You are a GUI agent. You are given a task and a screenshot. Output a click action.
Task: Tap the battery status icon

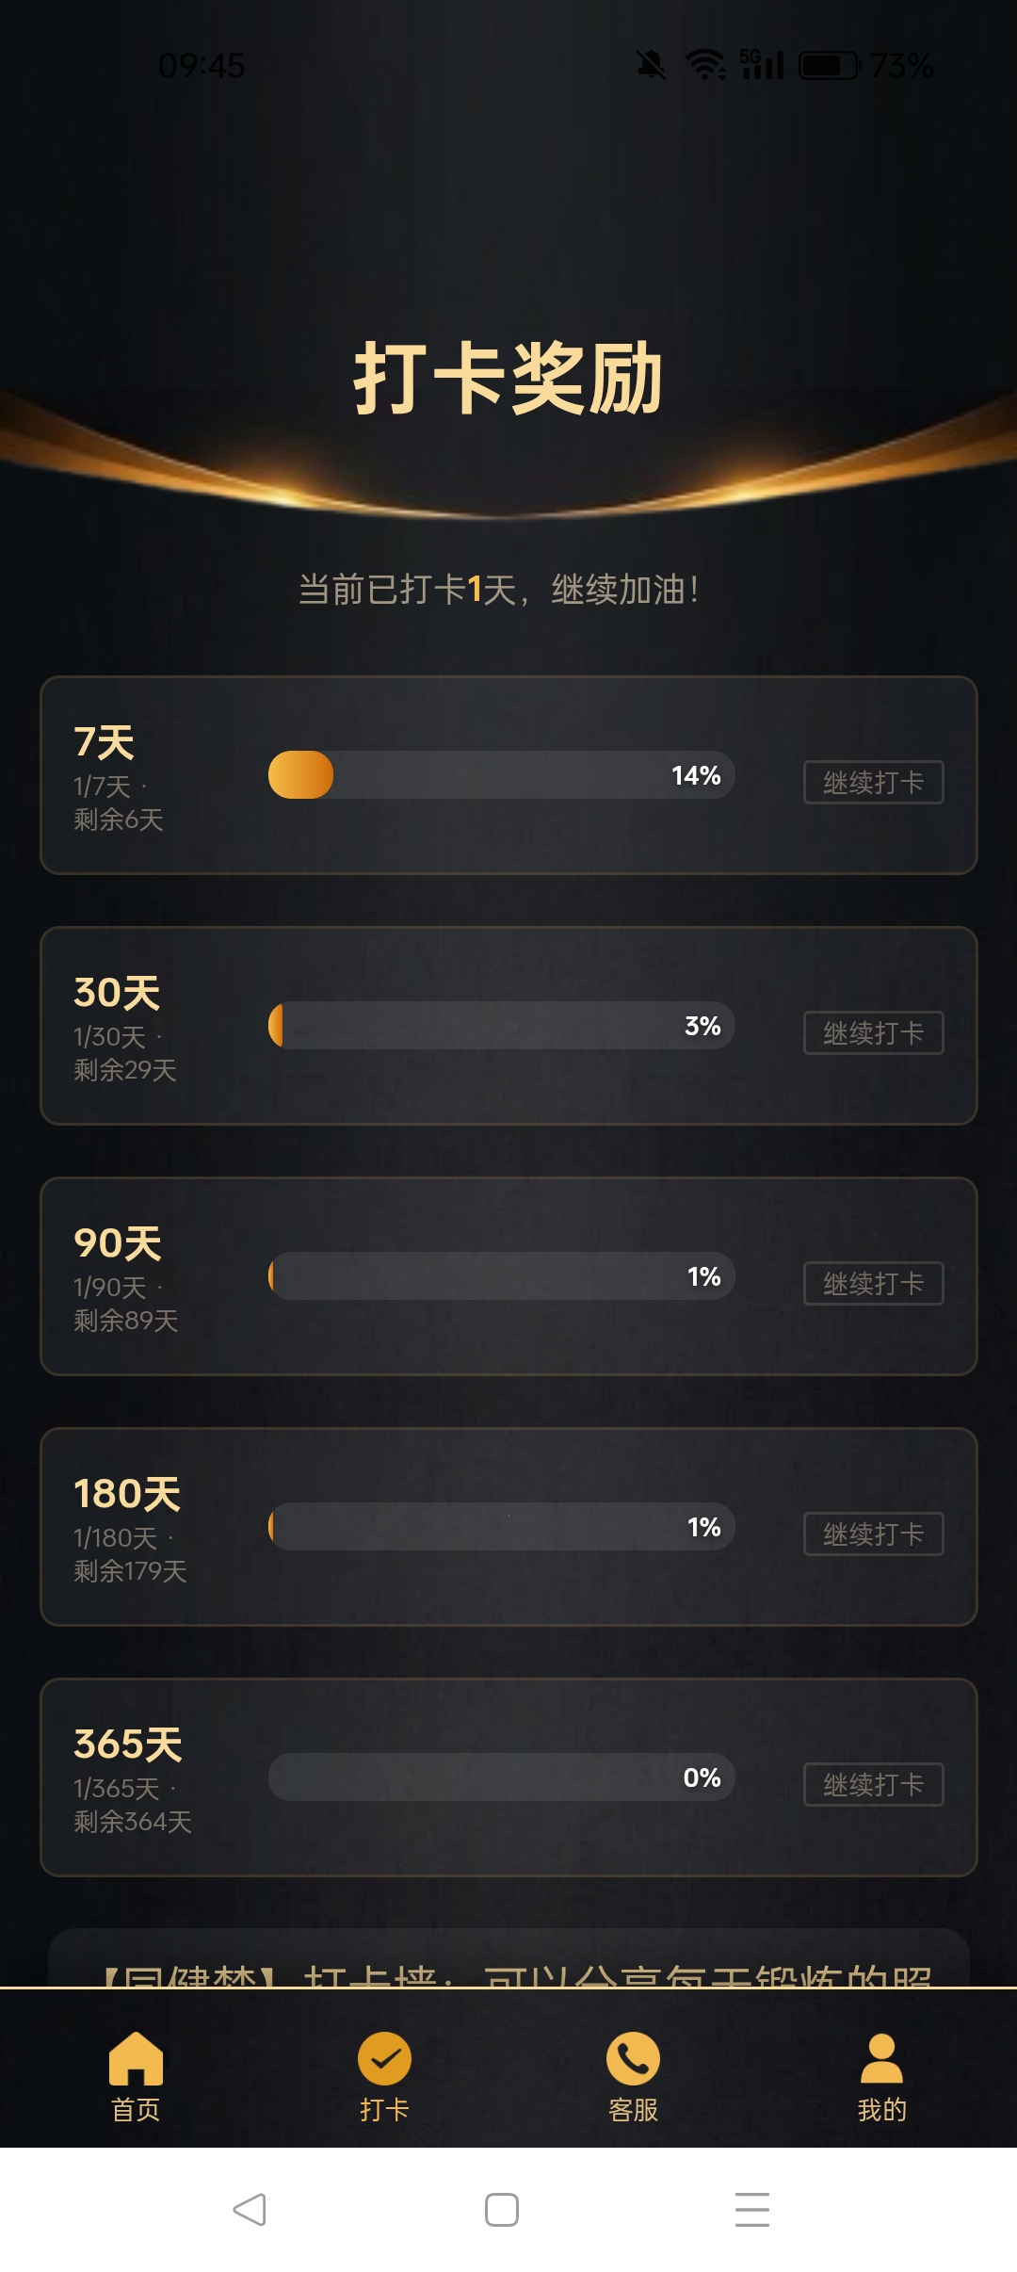tap(829, 65)
